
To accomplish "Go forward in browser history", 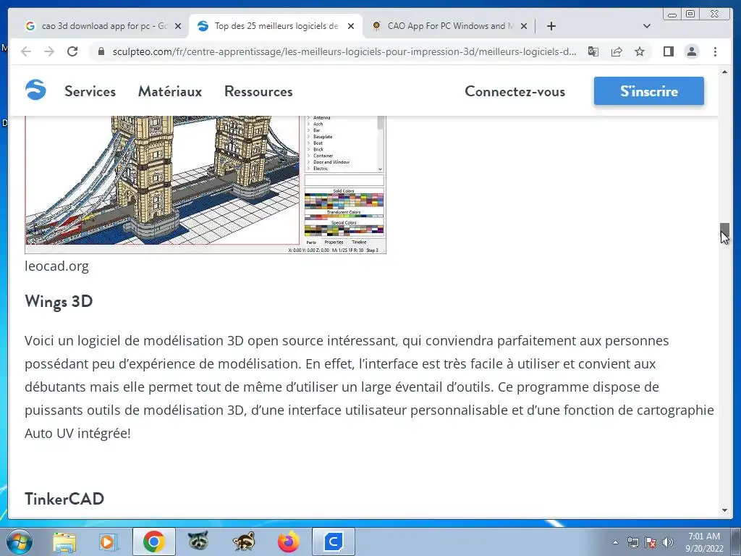I will pos(49,51).
